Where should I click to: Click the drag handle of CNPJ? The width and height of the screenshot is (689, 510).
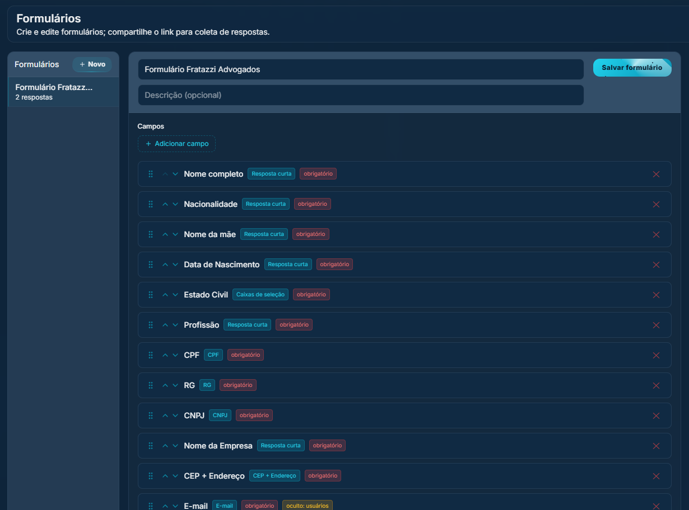coord(151,415)
